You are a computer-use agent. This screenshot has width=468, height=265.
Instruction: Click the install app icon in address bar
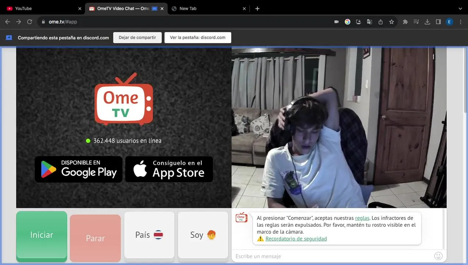(358, 22)
